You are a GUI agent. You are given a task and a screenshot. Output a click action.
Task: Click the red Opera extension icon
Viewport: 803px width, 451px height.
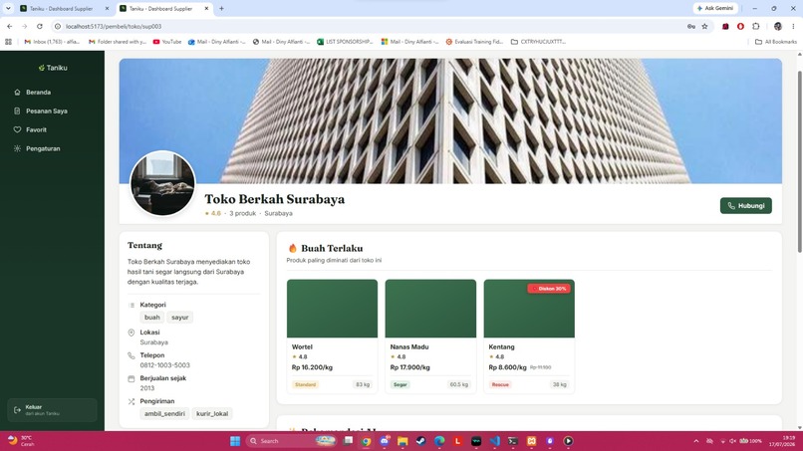tap(740, 26)
